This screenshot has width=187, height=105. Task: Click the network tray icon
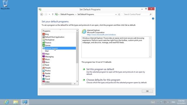point(165,102)
